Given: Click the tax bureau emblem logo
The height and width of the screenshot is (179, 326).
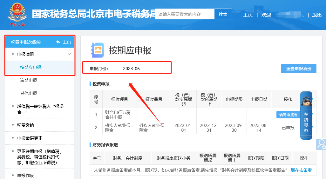Looking at the screenshot, I should coord(17,14).
